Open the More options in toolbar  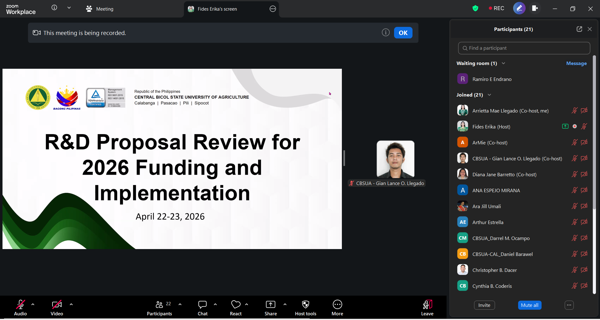(x=337, y=308)
